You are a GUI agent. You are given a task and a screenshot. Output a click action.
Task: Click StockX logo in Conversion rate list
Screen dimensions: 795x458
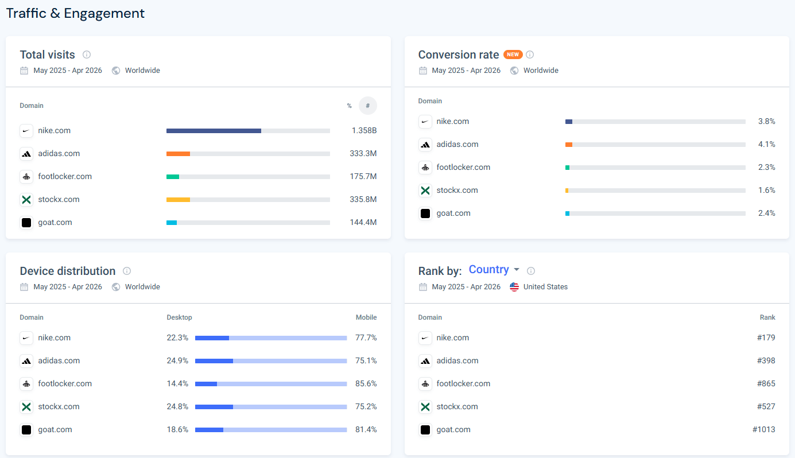[x=425, y=191]
